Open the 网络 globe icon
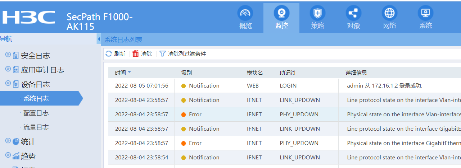The width and height of the screenshot is (461, 168). tap(389, 14)
